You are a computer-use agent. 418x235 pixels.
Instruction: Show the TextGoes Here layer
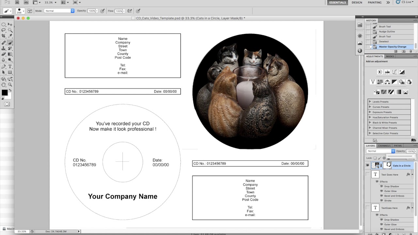(368, 207)
